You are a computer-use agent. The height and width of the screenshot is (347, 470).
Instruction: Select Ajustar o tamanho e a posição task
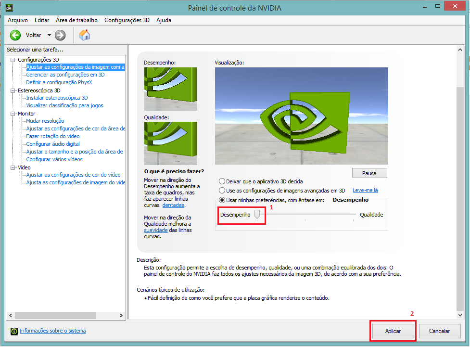click(76, 152)
